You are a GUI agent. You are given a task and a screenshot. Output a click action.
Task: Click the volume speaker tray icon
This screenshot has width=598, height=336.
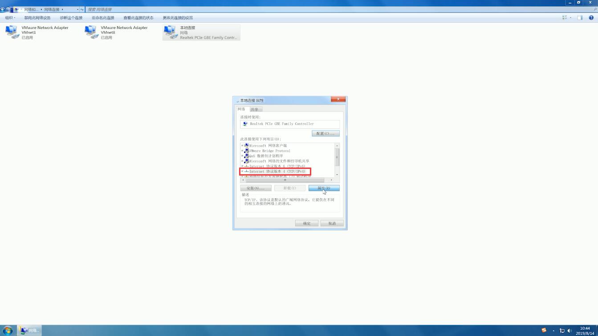click(570, 331)
